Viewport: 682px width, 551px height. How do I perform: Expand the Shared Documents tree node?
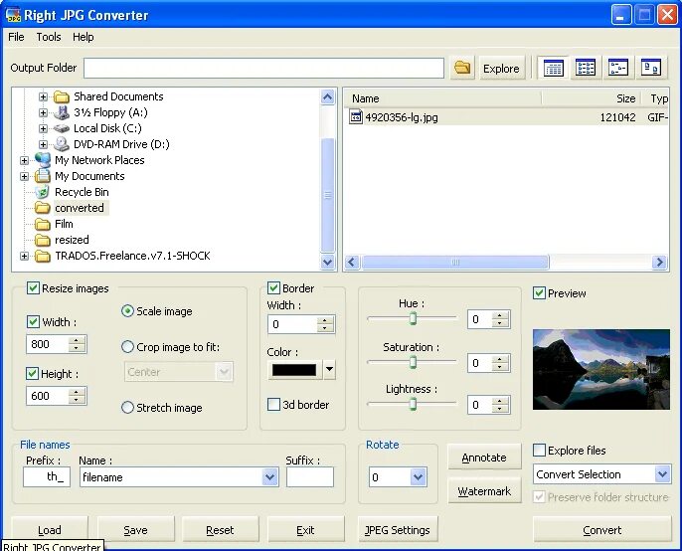(x=43, y=96)
